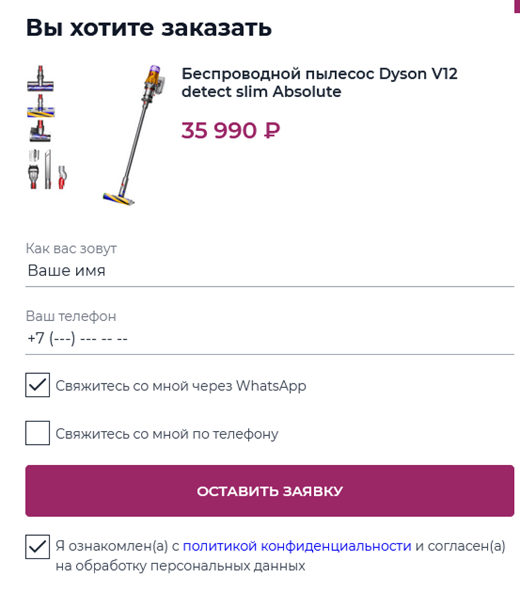Image resolution: width=520 pixels, height=593 pixels.
Task: Click the Как вас зовут field label
Action: point(71,248)
